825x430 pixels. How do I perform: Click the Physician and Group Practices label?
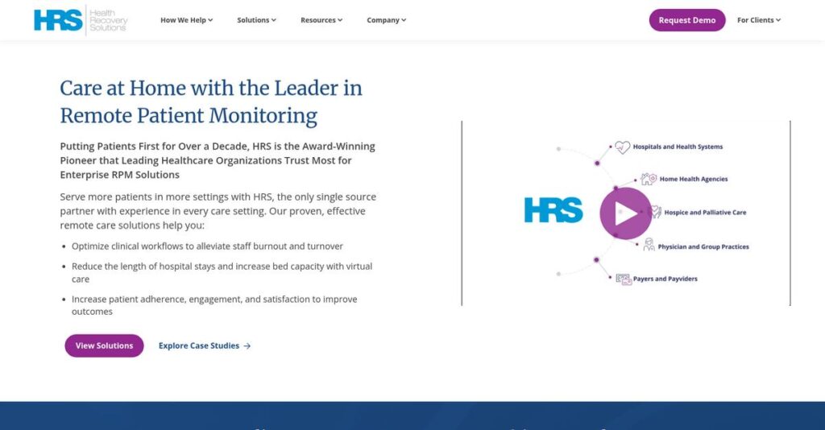pos(703,246)
